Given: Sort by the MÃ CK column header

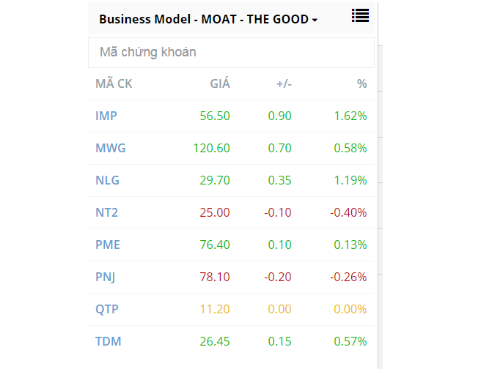Looking at the screenshot, I should pos(114,83).
